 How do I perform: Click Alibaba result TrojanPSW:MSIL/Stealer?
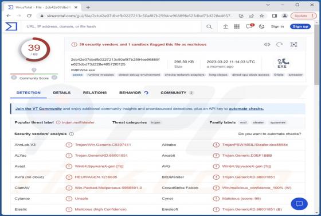coord(255,145)
